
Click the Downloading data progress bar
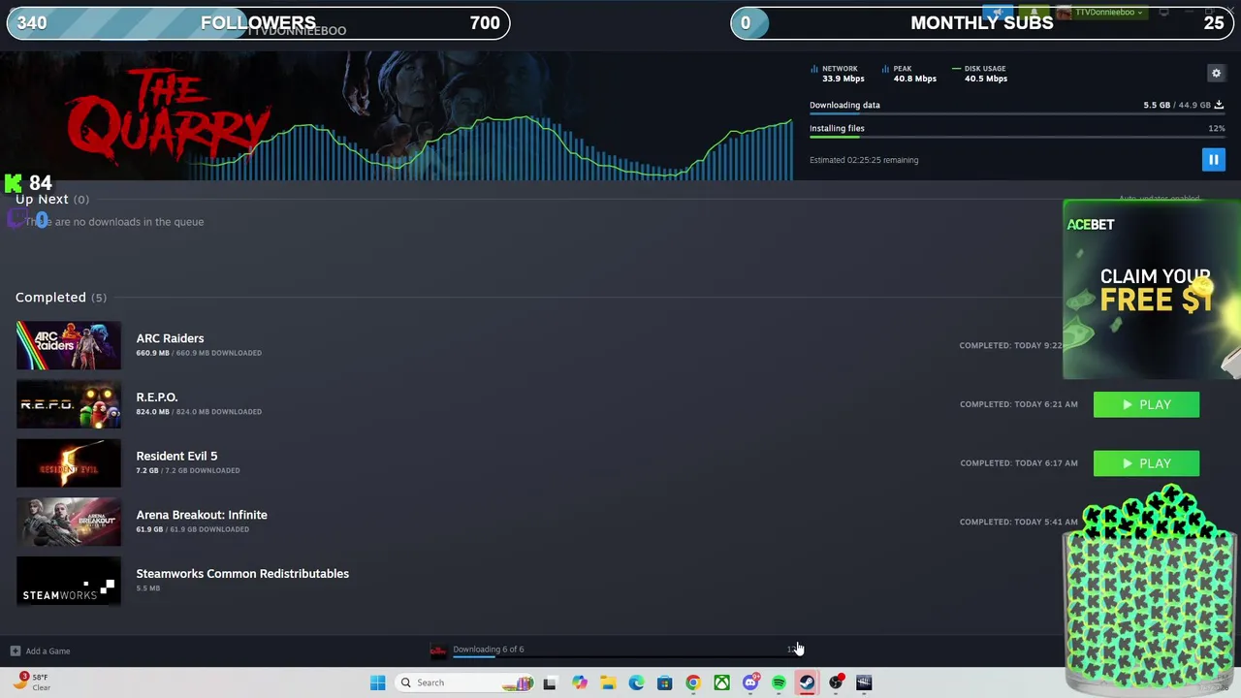click(x=1017, y=114)
